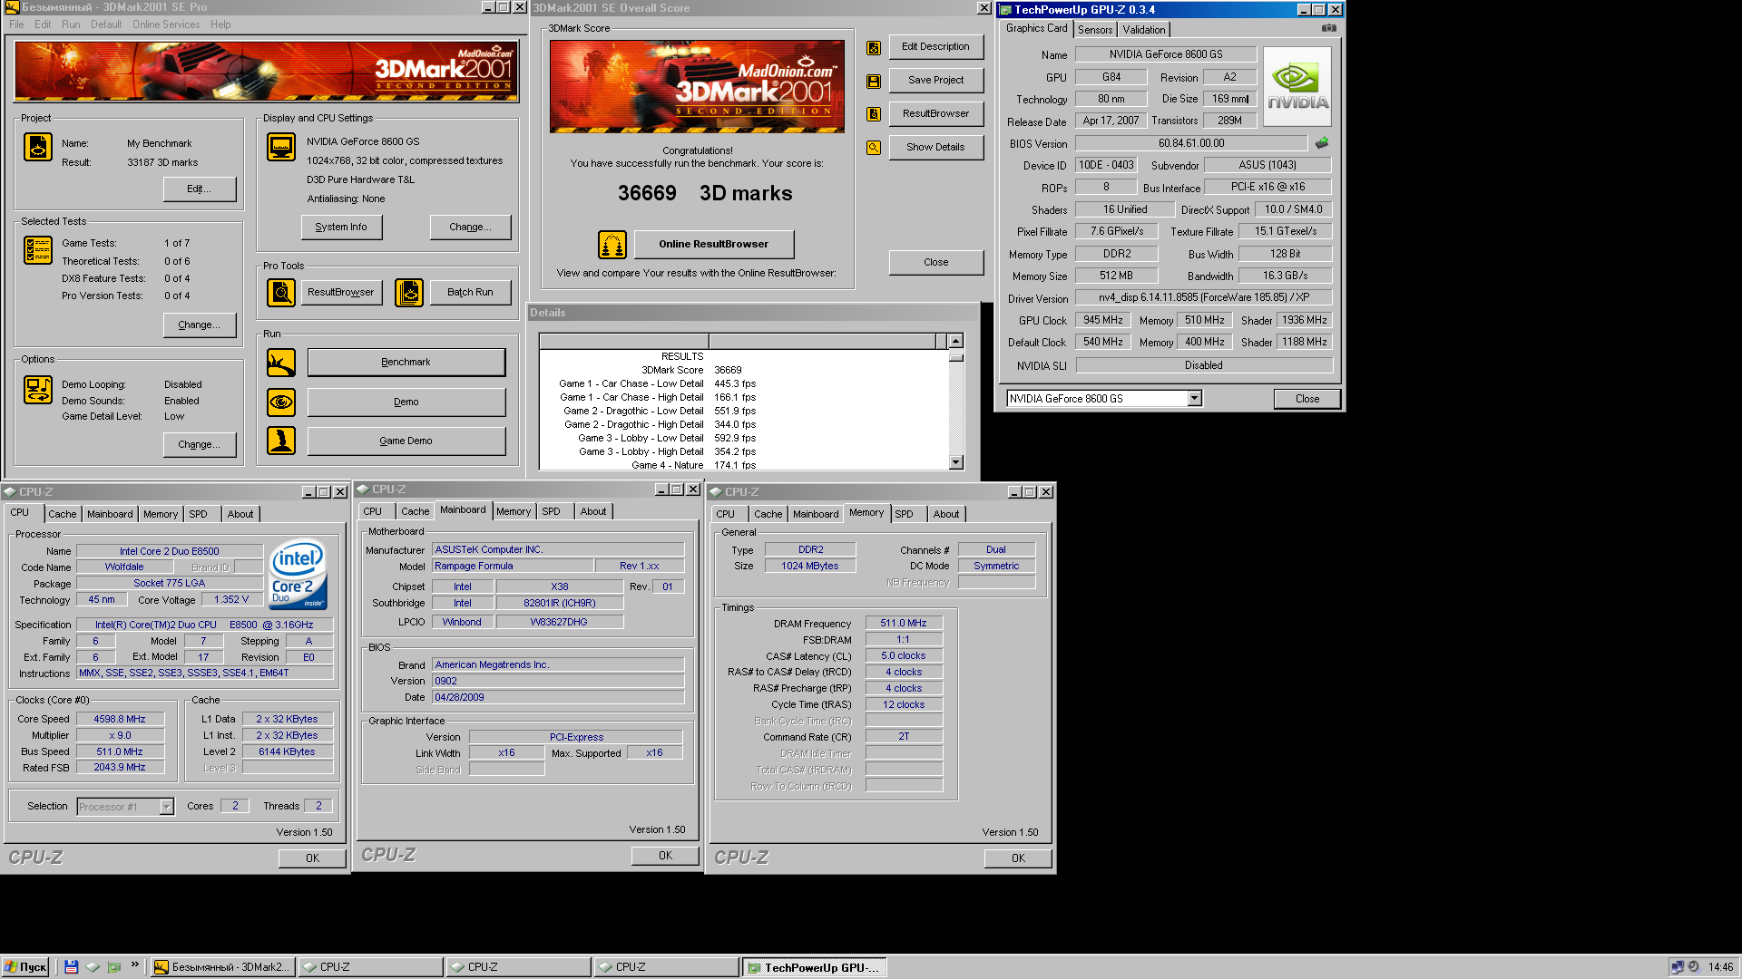The image size is (1742, 979).
Task: Click the Online ResultBrowser icon
Action: click(612, 244)
